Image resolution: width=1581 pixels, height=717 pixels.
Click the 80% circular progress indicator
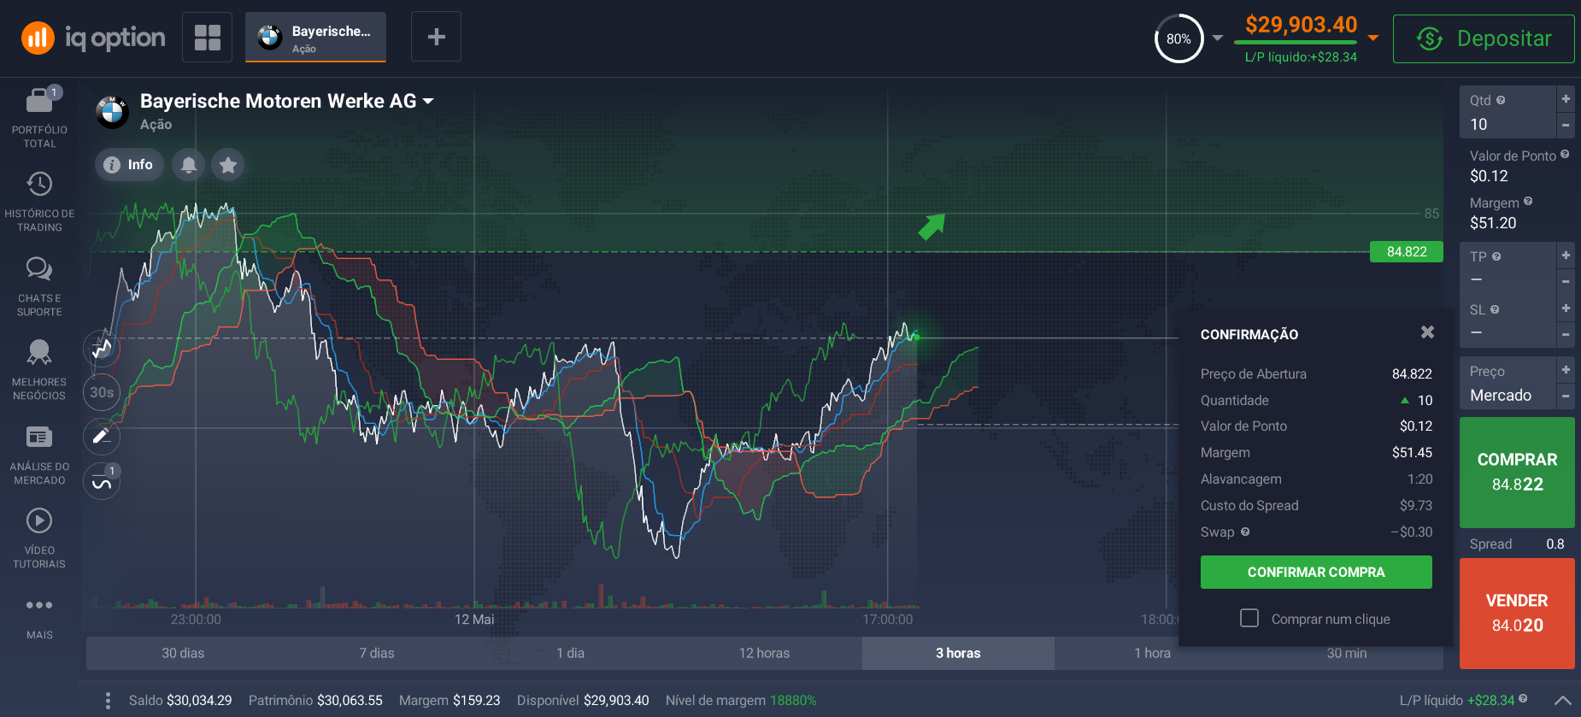click(x=1178, y=38)
